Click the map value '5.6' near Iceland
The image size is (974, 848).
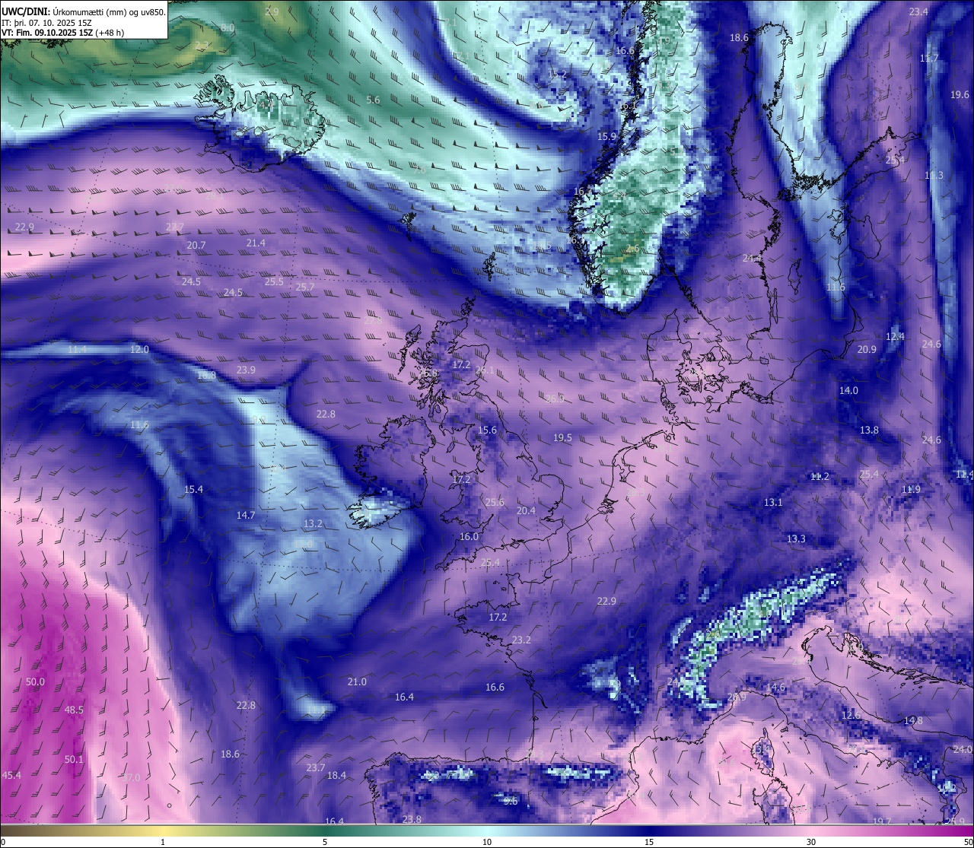click(373, 100)
